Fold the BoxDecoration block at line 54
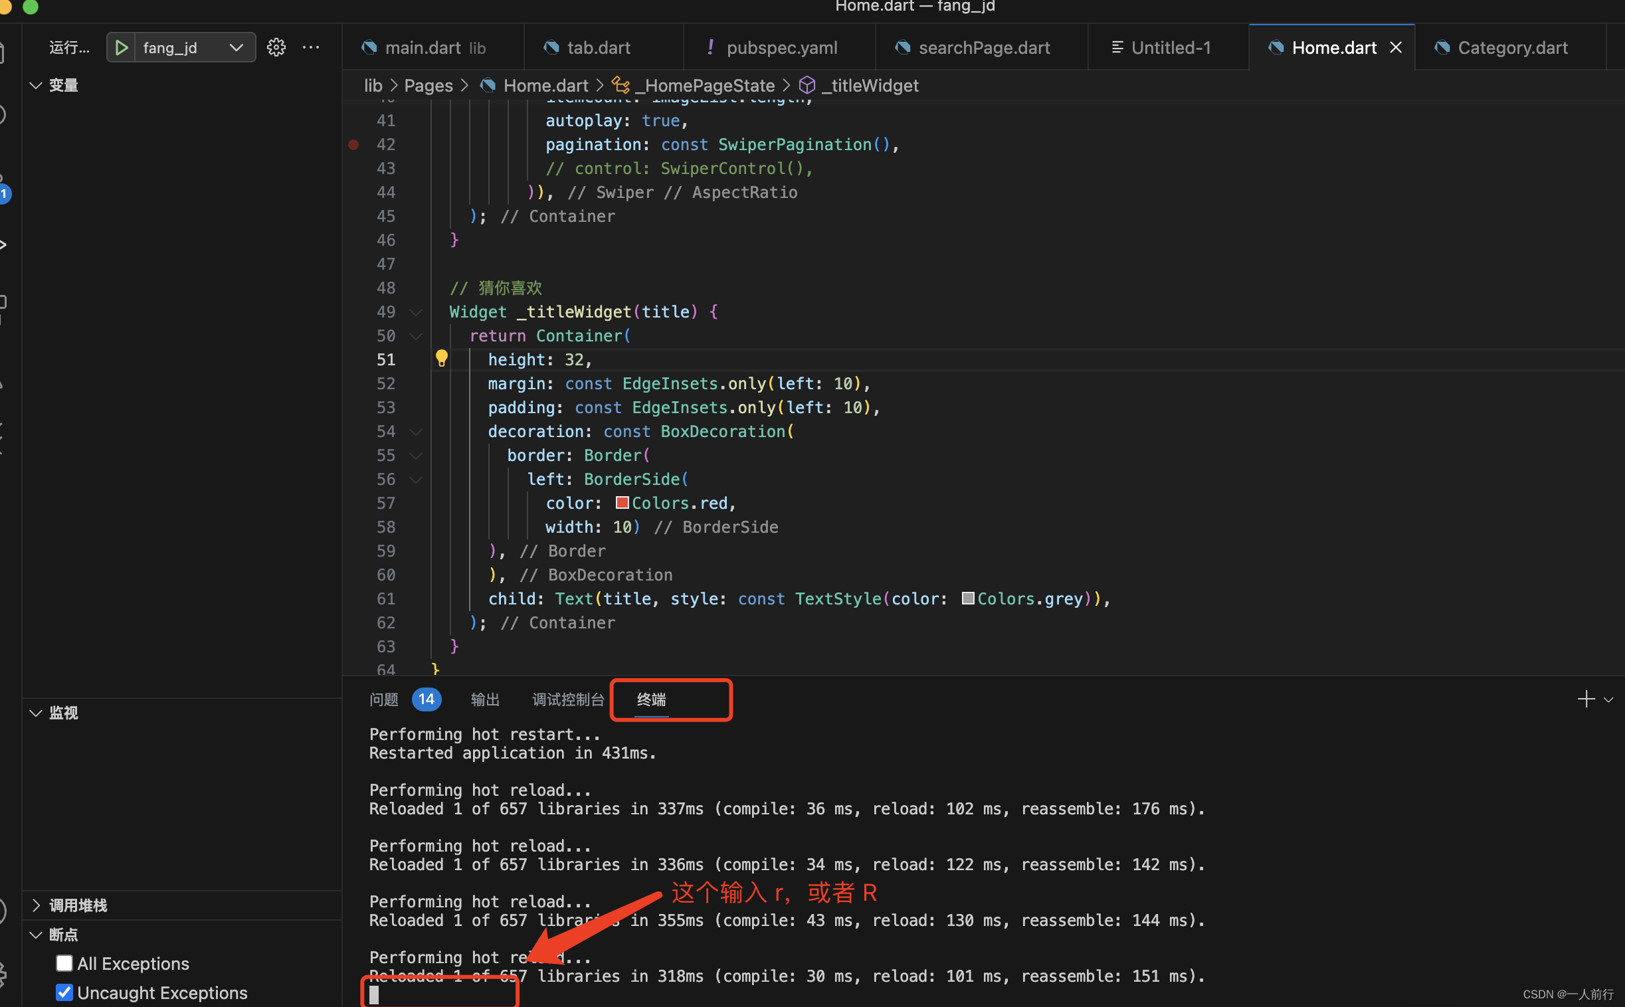The width and height of the screenshot is (1625, 1007). pyautogui.click(x=416, y=432)
